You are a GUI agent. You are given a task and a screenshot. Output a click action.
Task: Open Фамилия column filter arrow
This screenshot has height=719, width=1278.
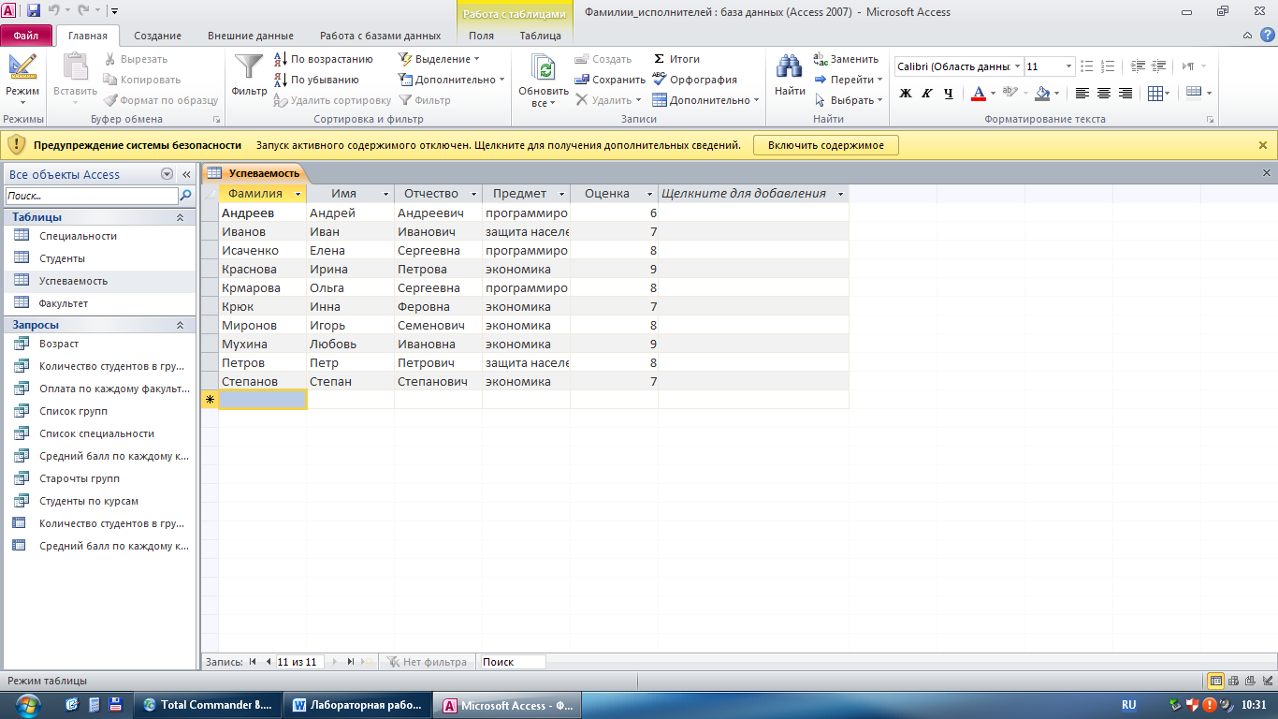298,194
